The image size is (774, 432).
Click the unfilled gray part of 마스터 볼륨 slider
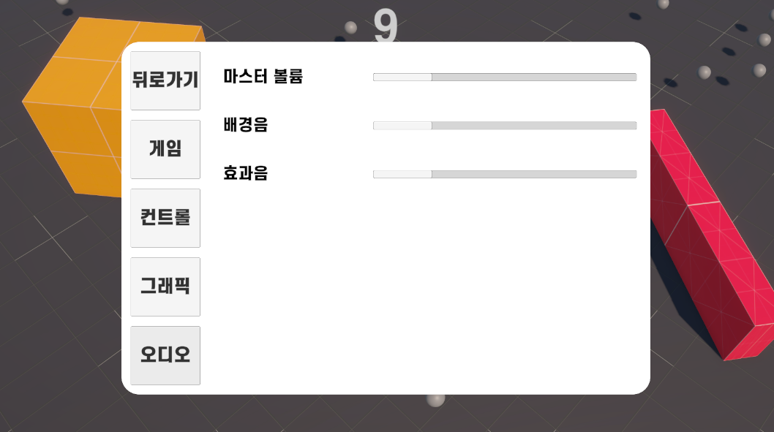pyautogui.click(x=534, y=77)
